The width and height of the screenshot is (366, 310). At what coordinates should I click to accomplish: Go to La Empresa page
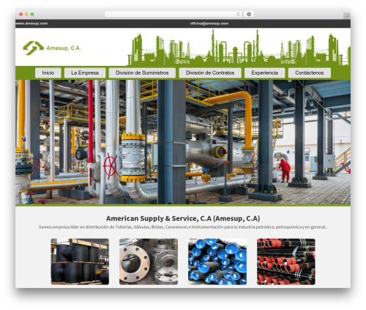point(85,73)
